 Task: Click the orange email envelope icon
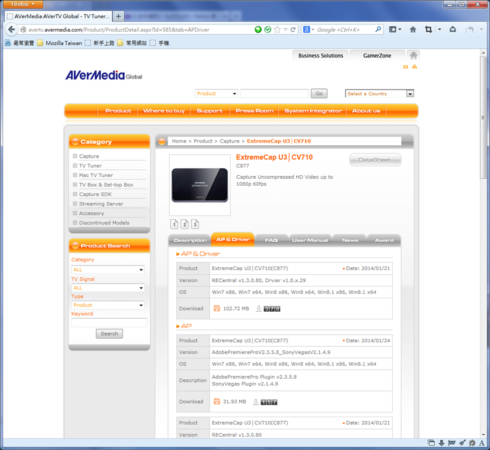tap(406, 67)
